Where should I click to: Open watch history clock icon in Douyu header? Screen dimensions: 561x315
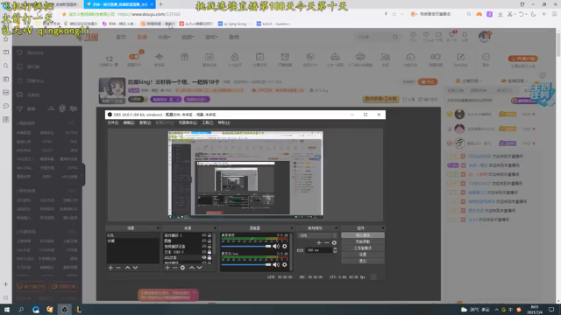point(413,35)
